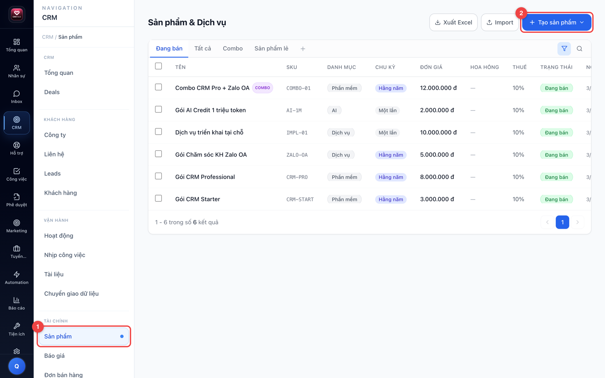This screenshot has width=605, height=378.
Task: Select the CRM module icon
Action: tap(17, 123)
